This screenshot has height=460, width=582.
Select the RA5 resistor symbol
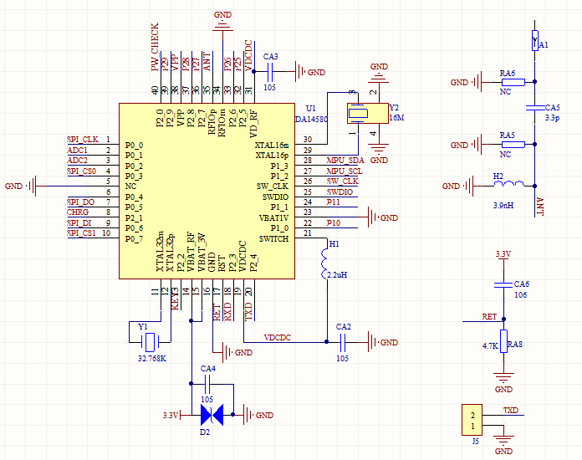coord(511,145)
